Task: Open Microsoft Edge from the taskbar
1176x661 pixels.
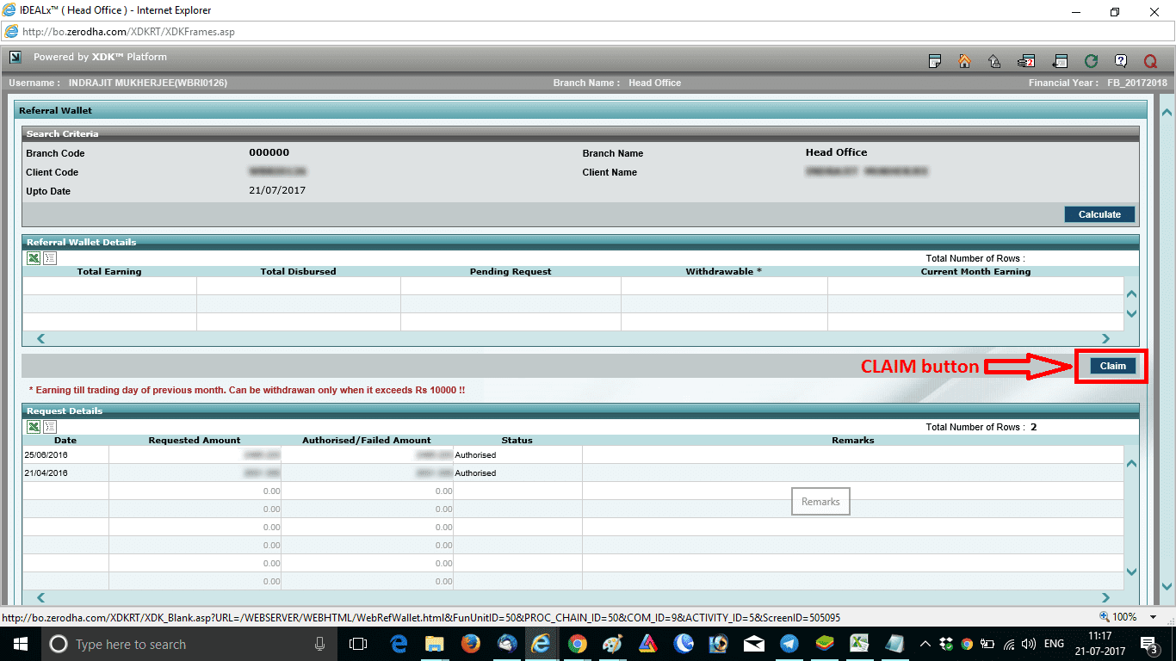Action: 399,644
